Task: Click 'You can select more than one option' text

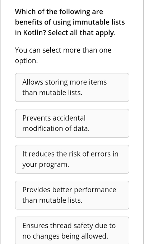Action: (x=63, y=55)
